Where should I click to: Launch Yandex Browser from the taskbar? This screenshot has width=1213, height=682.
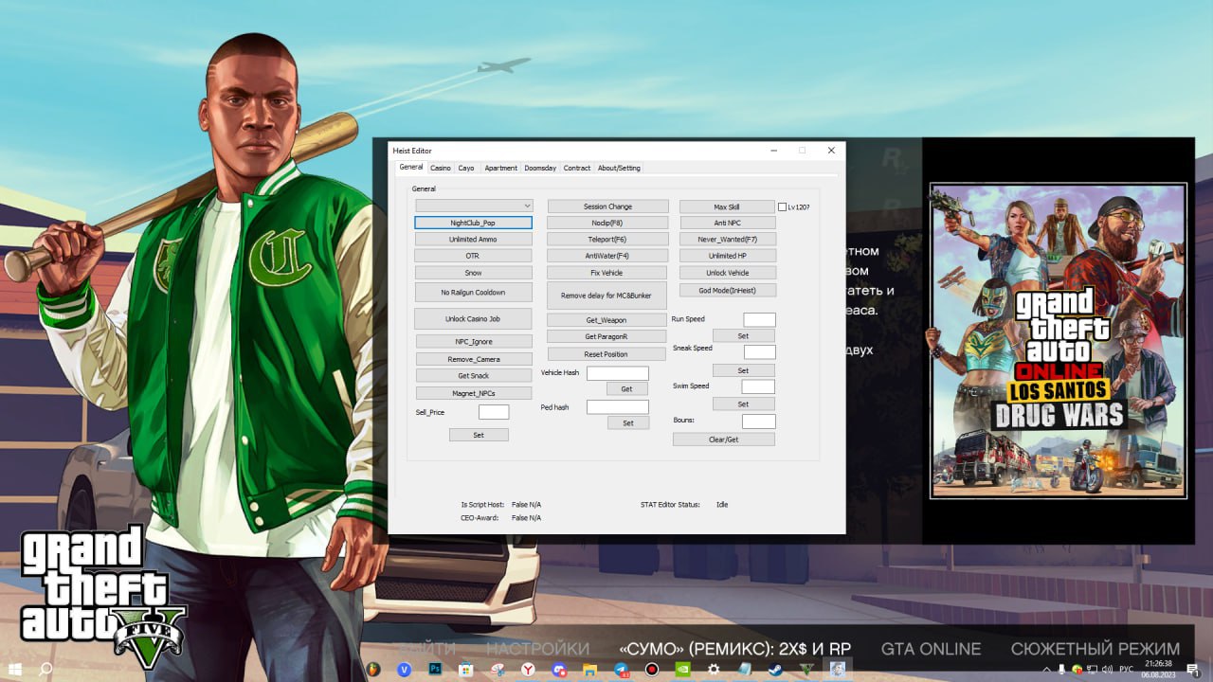coord(528,669)
